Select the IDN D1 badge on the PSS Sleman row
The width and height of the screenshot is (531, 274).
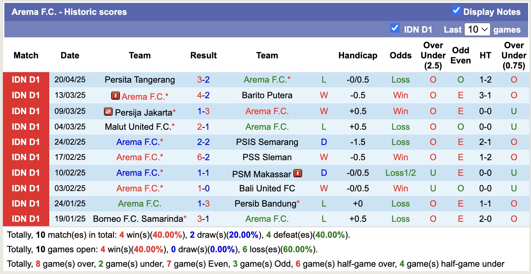[26, 157]
